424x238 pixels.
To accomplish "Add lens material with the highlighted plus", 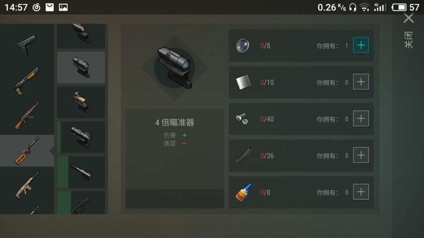I will click(361, 45).
